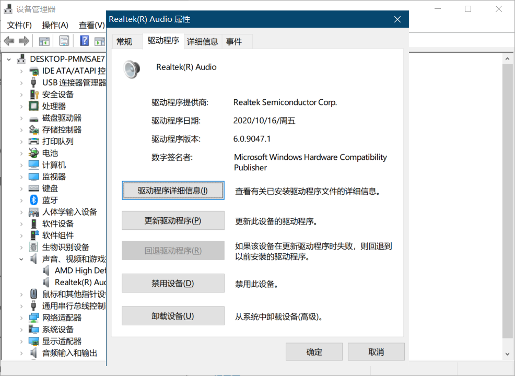Select the 磁盘驱动器 disk drive icon

coord(34,119)
